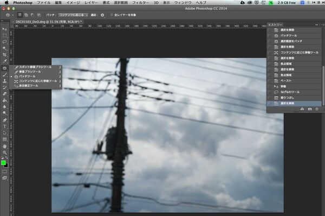The height and width of the screenshot is (216, 325).
Task: Select the Pen tool
Action: pyautogui.click(x=4, y=120)
